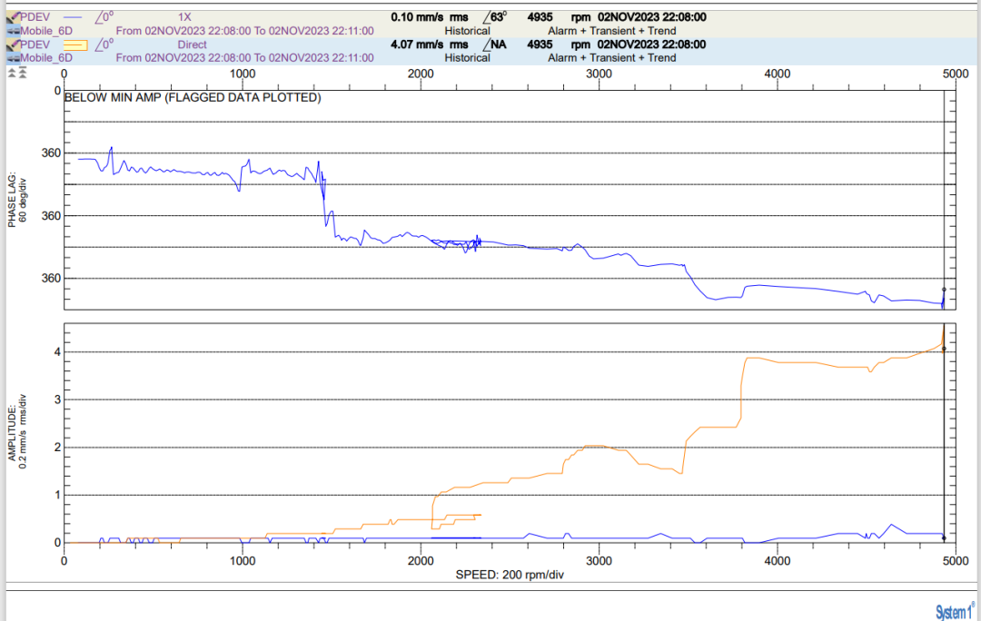Viewport: 981px width, 621px height.
Task: Click the NA phase value in the Direct row
Action: point(494,44)
